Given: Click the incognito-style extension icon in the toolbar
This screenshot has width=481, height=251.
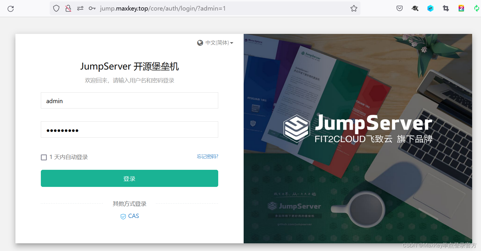Looking at the screenshot, I should (415, 8).
